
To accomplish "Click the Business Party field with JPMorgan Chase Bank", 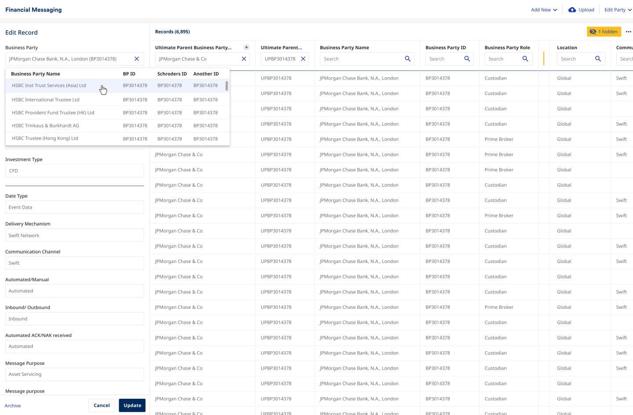I will (x=75, y=59).
